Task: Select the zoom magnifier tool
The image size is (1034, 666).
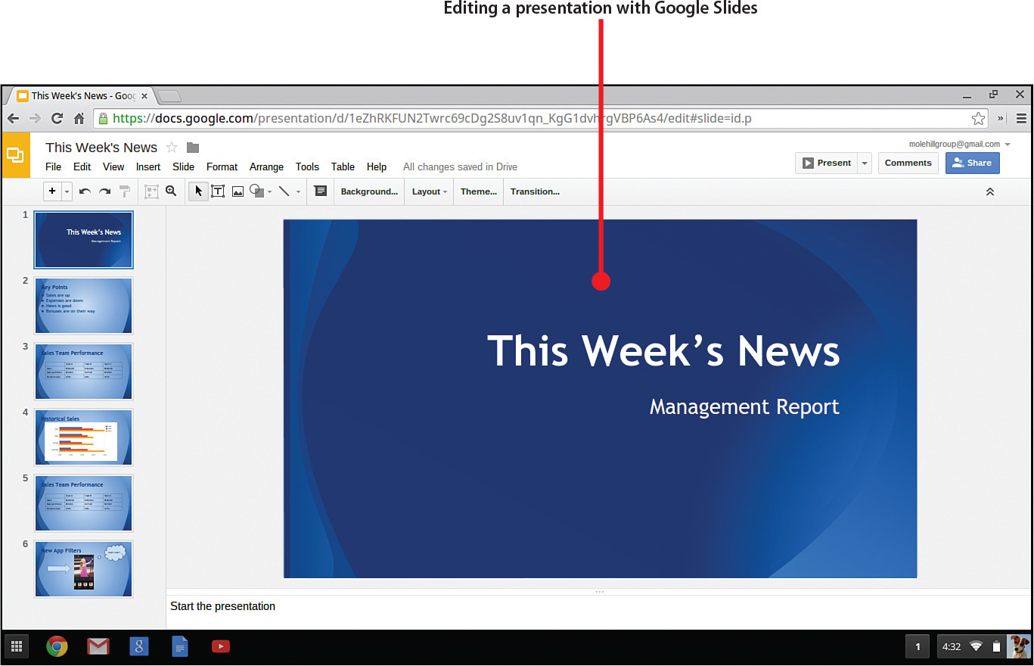Action: click(171, 191)
